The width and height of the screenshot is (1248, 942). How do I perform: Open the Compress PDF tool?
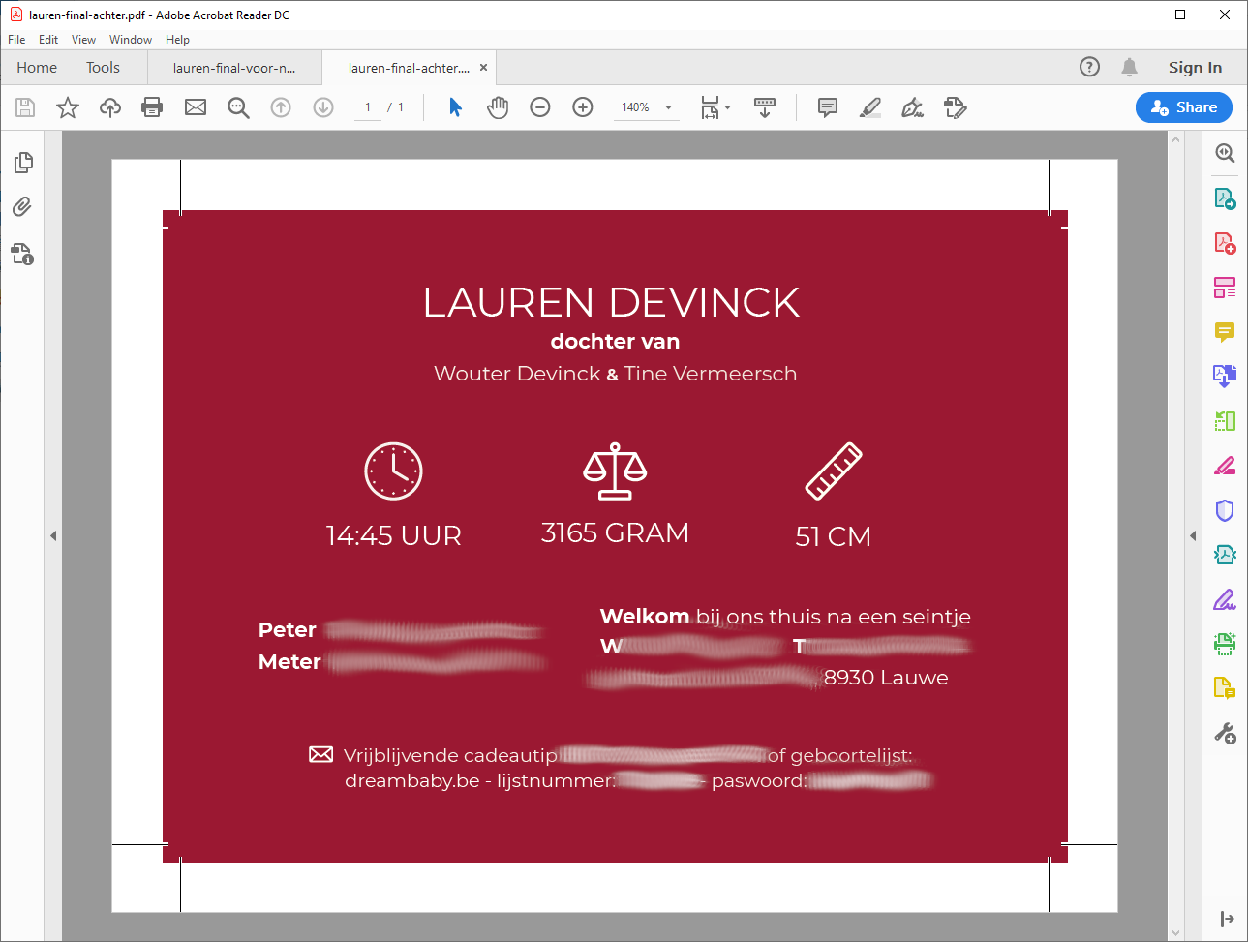click(x=1225, y=555)
